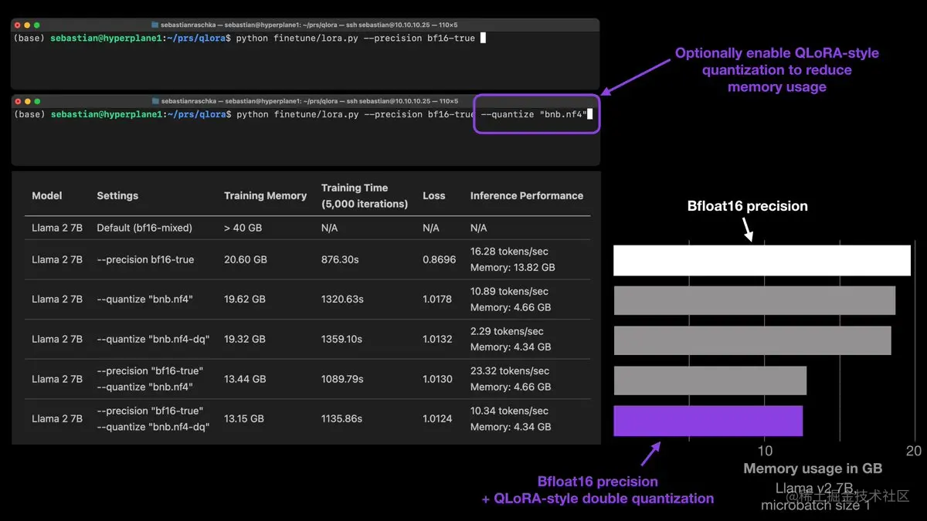The image size is (927, 521).
Task: Select the "1.0132" loss value
Action: (437, 340)
